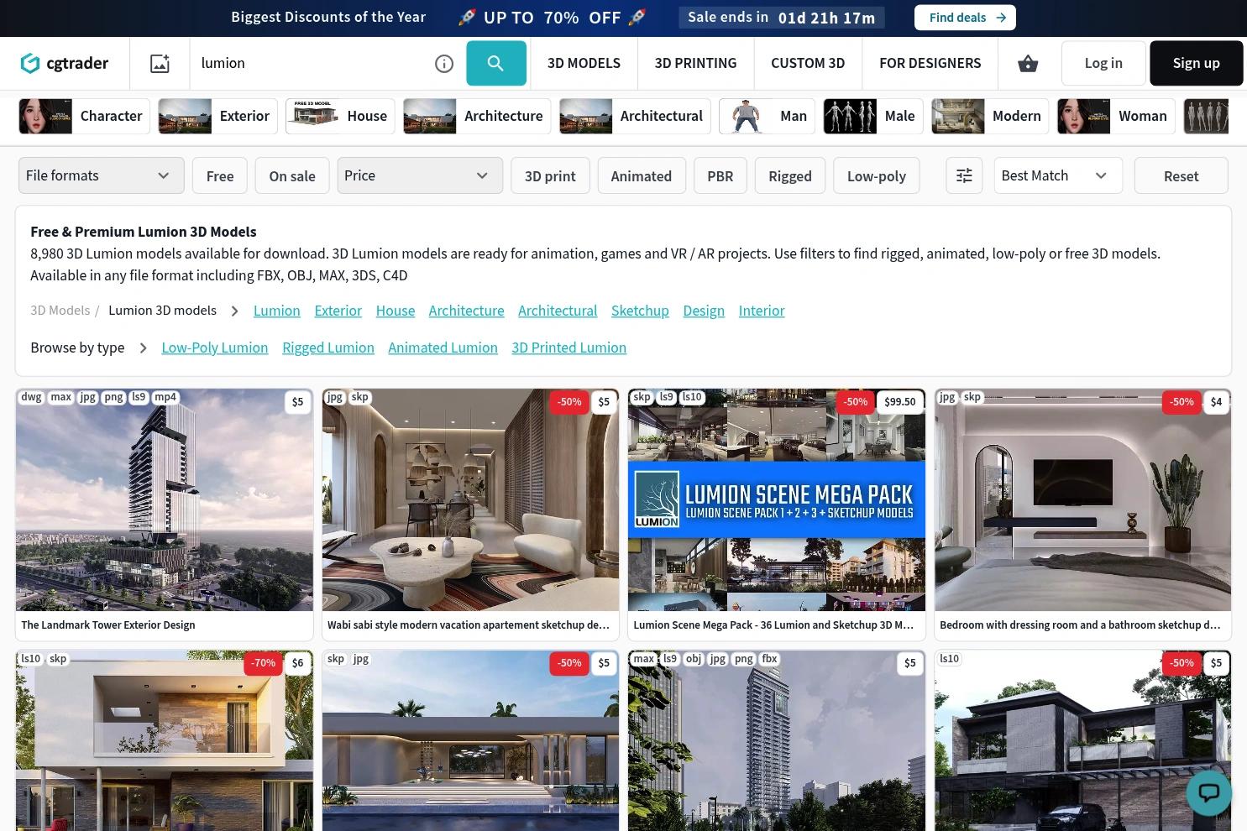Click the 3D Models breadcrumb
The height and width of the screenshot is (831, 1247).
coord(60,311)
